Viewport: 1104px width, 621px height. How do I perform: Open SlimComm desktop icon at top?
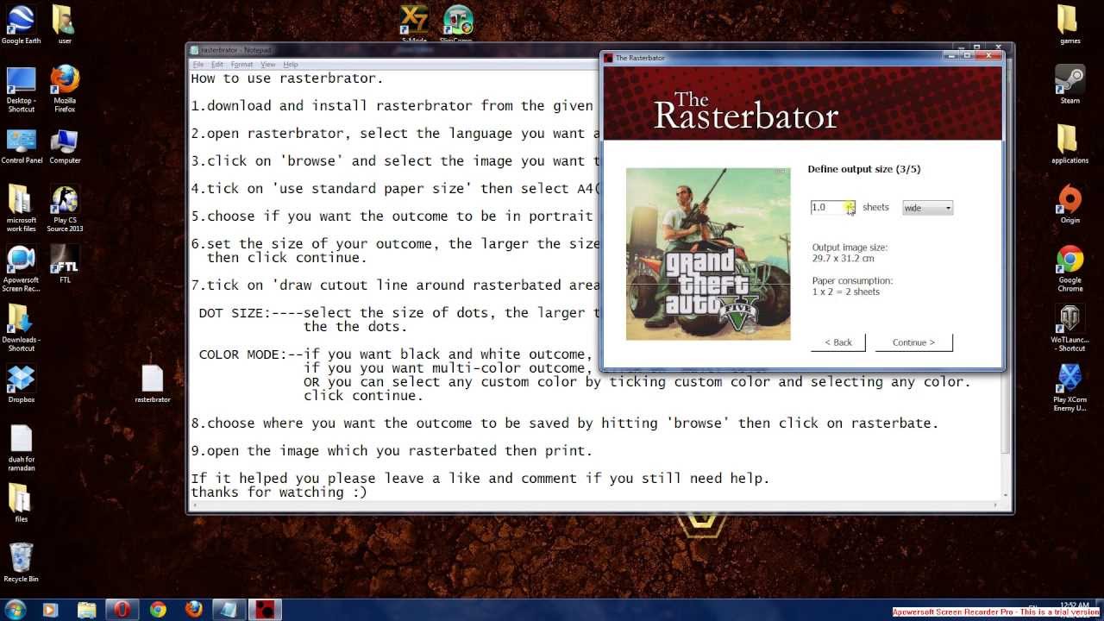[x=457, y=23]
